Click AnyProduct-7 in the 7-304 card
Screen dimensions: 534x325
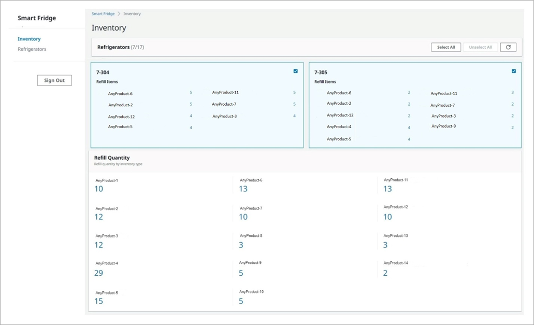coord(224,104)
